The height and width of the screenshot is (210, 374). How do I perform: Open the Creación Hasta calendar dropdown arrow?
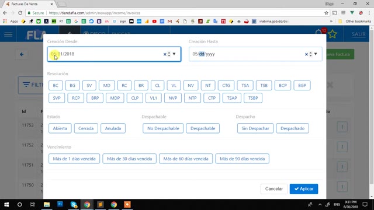(316, 54)
